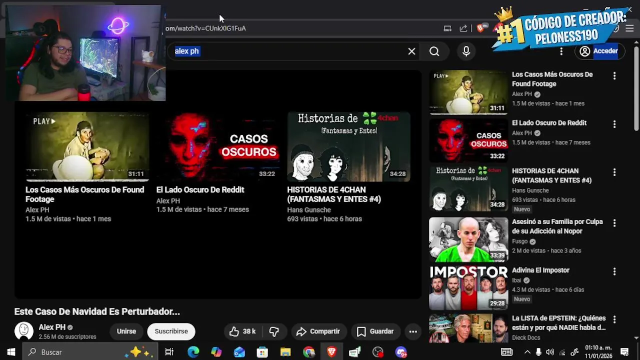The width and height of the screenshot is (640, 360).
Task: Open the Windows notification center icon
Action: coord(624,352)
